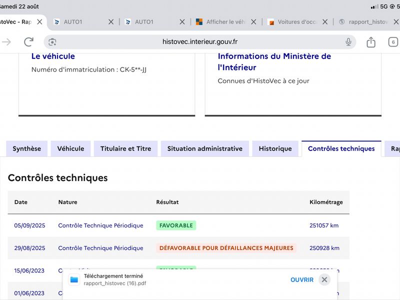
Task: Tap the blue folder icon in download banner
Action: (x=74, y=280)
